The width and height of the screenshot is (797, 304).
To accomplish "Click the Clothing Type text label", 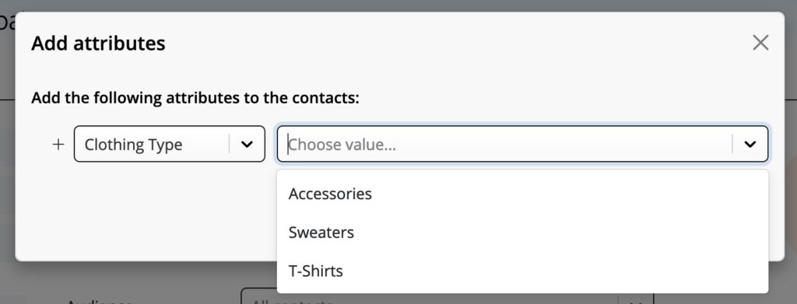I will (133, 145).
